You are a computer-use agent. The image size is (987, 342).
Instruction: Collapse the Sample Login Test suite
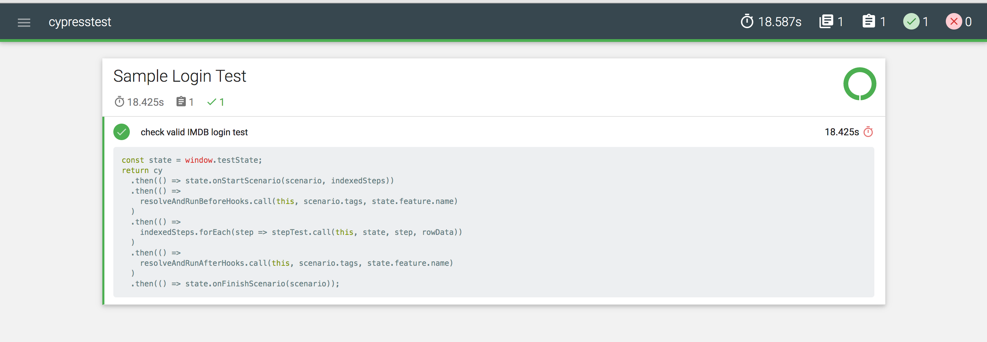(180, 76)
